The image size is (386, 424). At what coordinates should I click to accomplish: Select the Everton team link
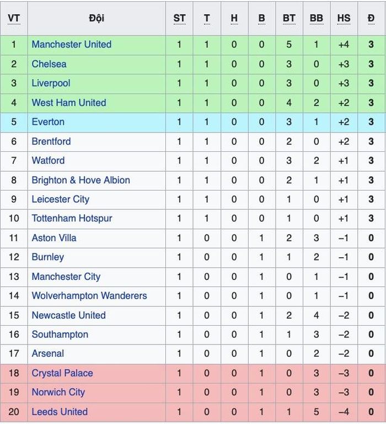coord(48,122)
